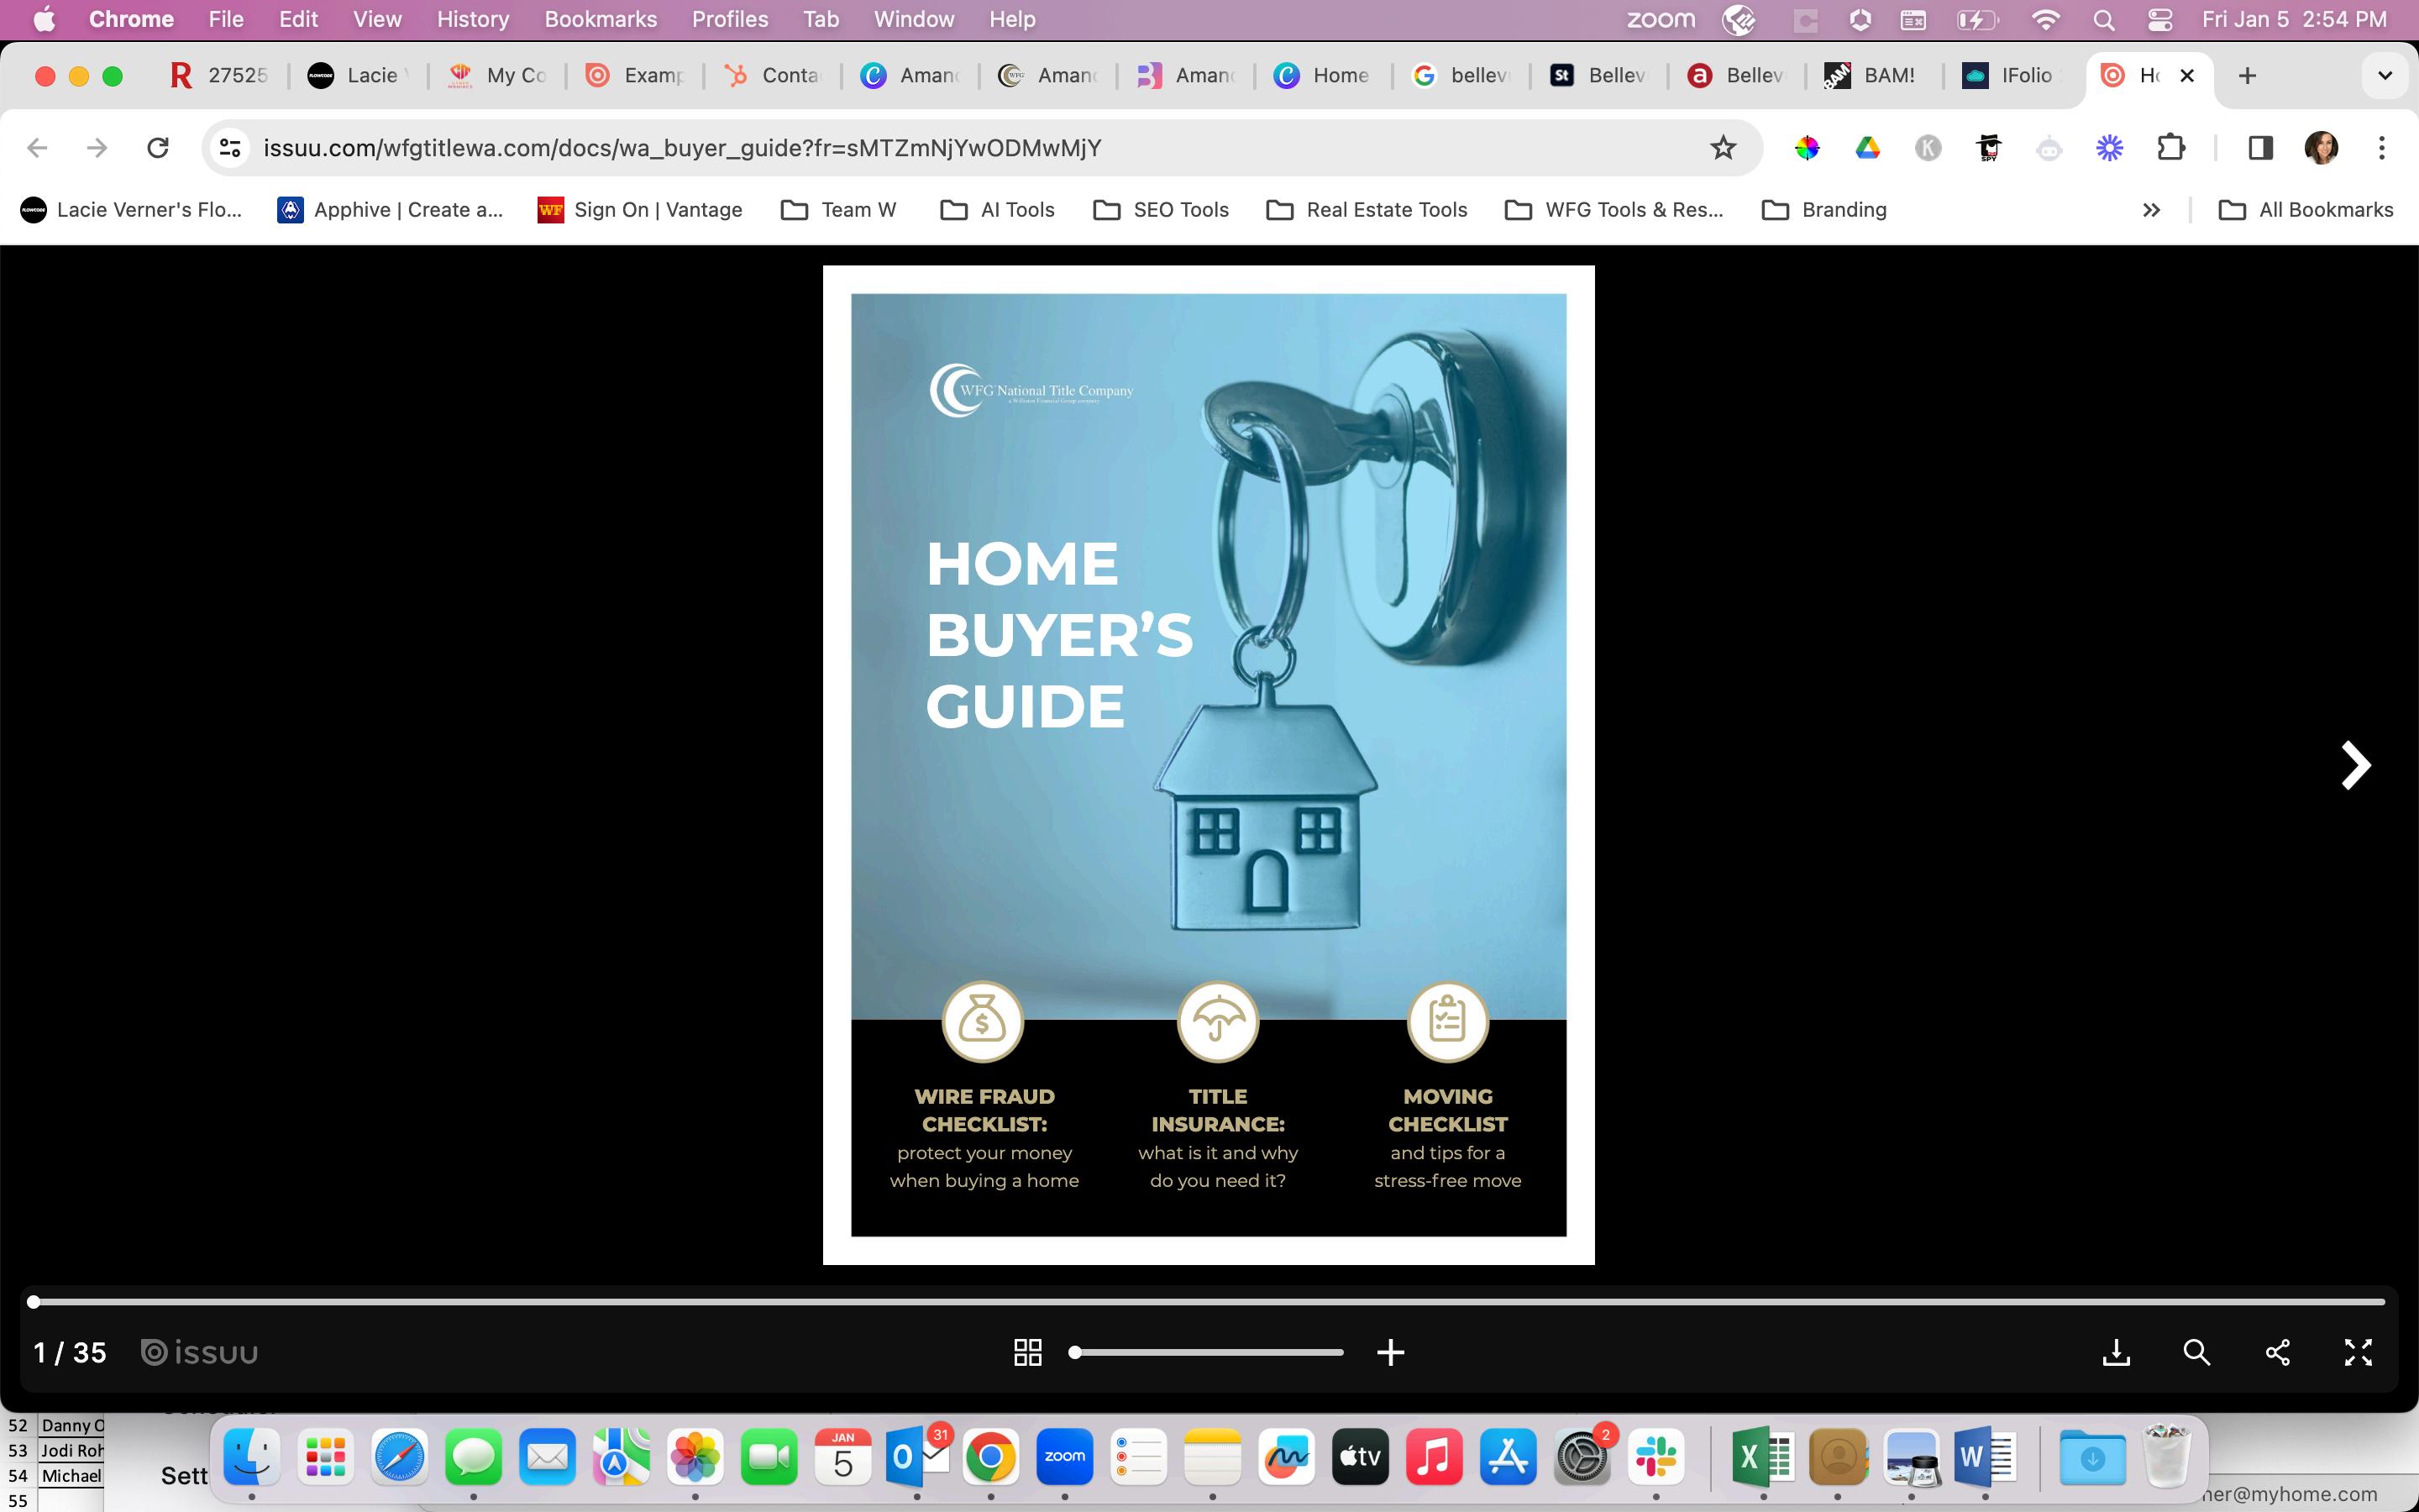This screenshot has width=2419, height=1512.
Task: Toggle Chrome side panel
Action: coord(2260,148)
